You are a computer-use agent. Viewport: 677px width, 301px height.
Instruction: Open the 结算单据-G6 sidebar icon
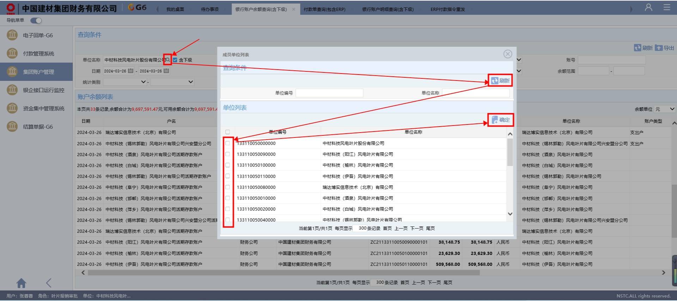point(12,127)
